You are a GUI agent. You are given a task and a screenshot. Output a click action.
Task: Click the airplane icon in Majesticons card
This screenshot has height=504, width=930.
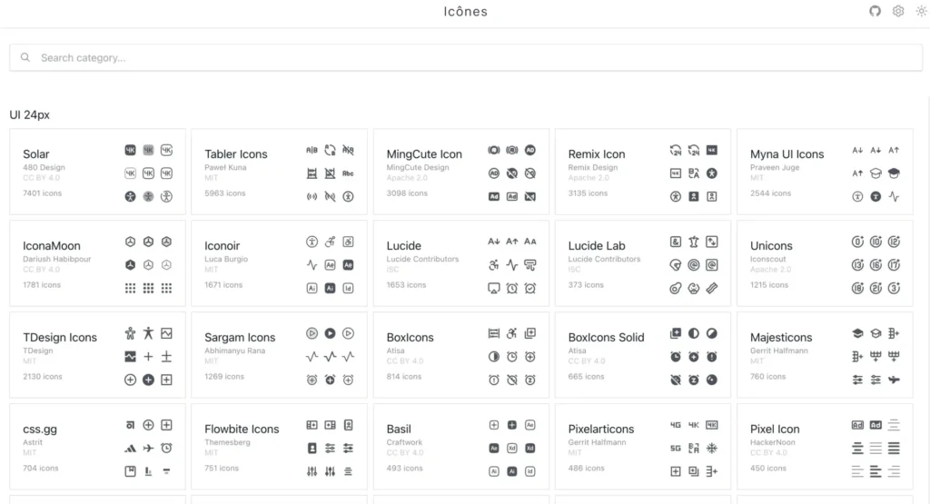coord(894,380)
